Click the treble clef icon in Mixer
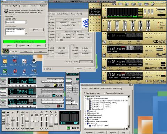 point(13,112)
